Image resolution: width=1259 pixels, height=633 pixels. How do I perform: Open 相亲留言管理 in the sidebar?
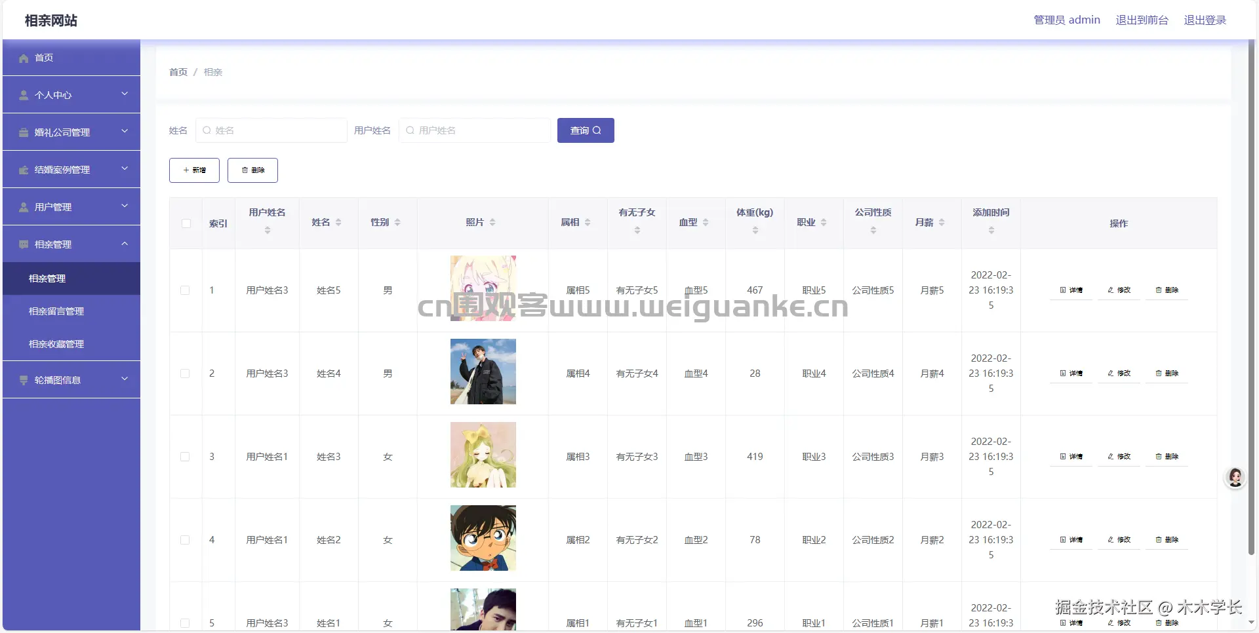[x=71, y=311]
